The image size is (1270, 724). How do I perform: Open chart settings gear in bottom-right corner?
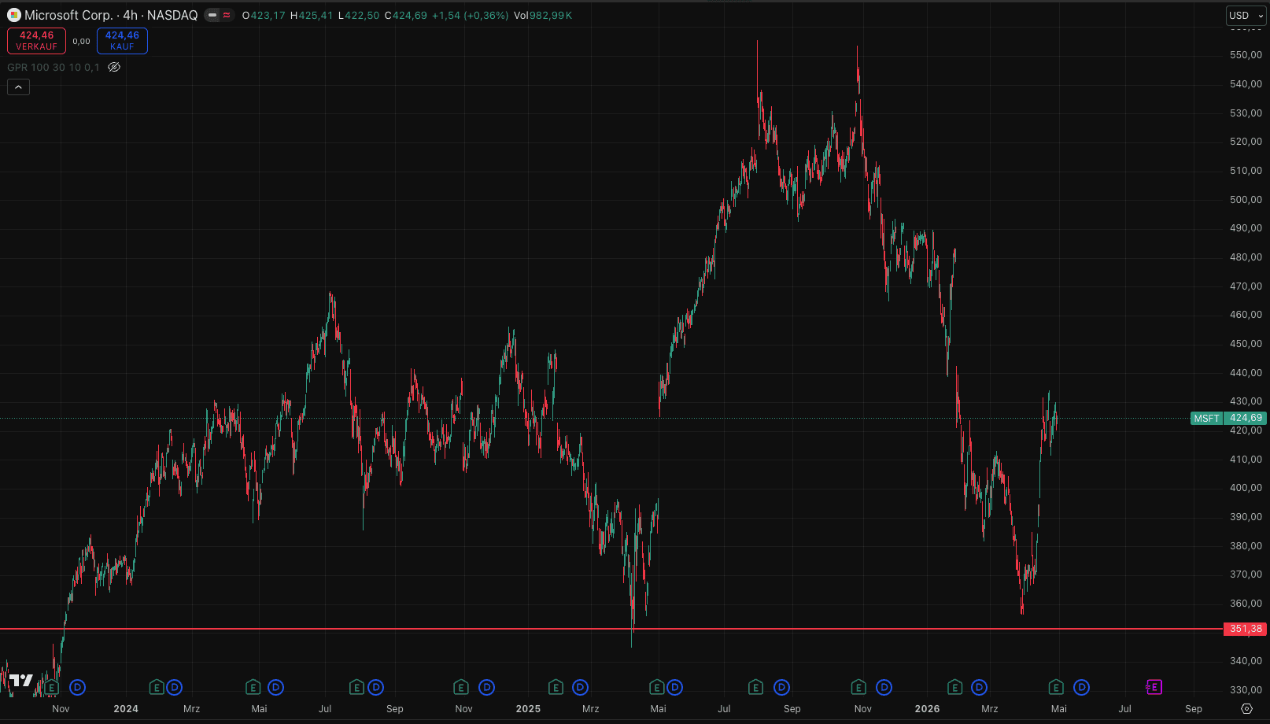coord(1246,708)
